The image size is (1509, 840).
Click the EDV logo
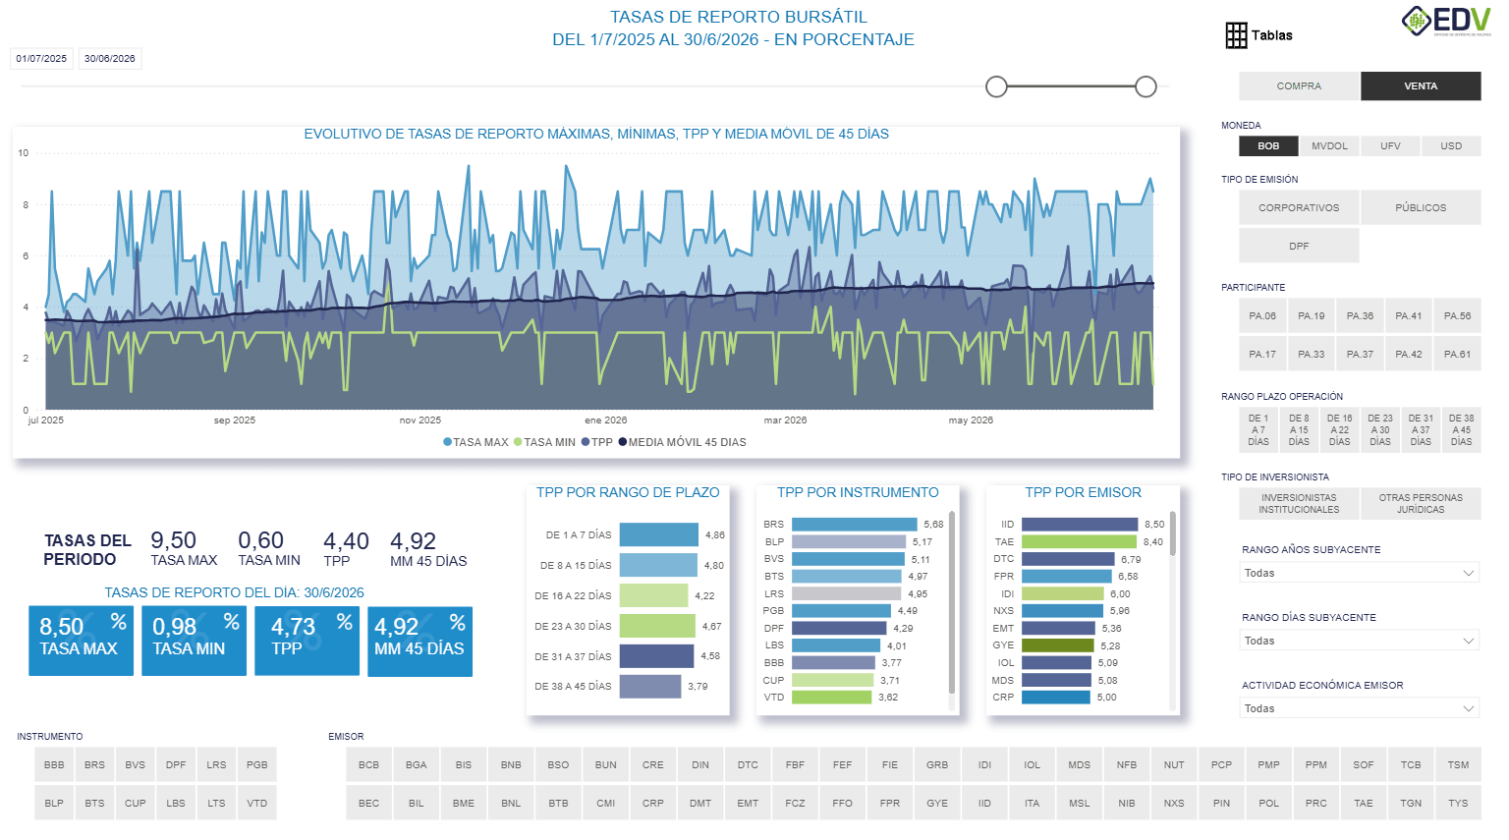tap(1446, 21)
